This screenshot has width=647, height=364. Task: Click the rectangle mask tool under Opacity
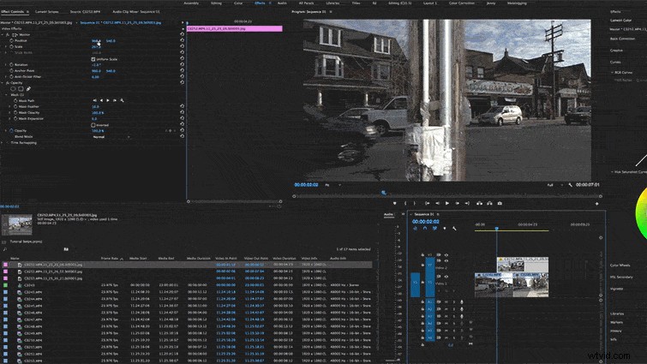(21, 88)
